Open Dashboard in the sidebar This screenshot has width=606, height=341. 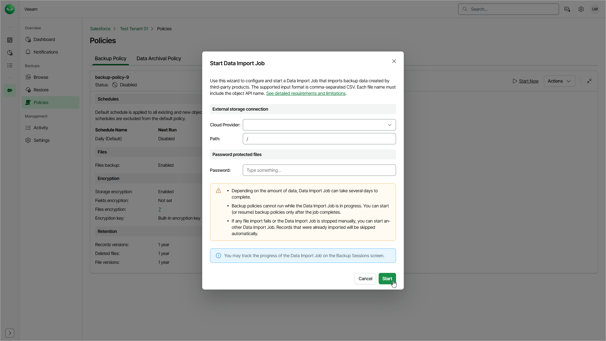[50, 39]
